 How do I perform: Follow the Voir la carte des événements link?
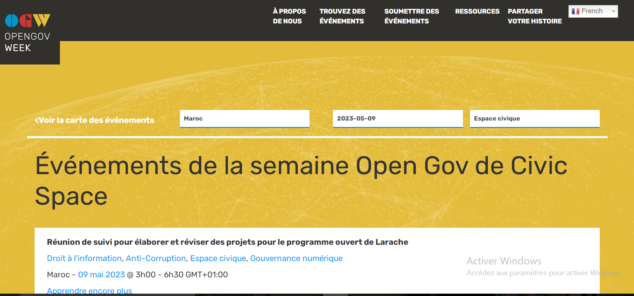(94, 120)
